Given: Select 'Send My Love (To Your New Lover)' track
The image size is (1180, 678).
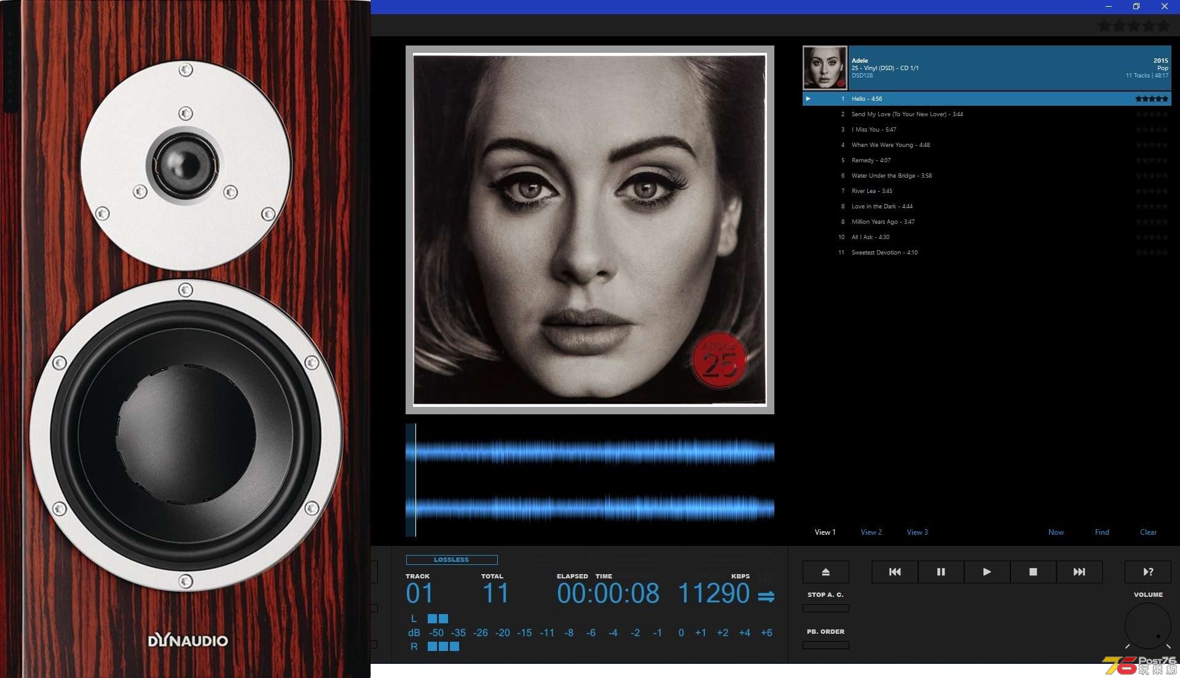Looking at the screenshot, I should tap(987, 114).
